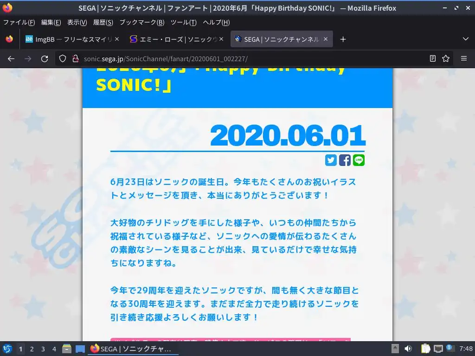Switch to エミー・ローズ tab
This screenshot has width=475, height=356.
coord(176,39)
